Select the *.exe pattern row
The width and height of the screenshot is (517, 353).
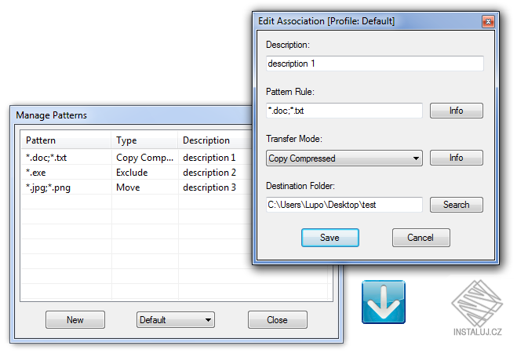(137, 173)
